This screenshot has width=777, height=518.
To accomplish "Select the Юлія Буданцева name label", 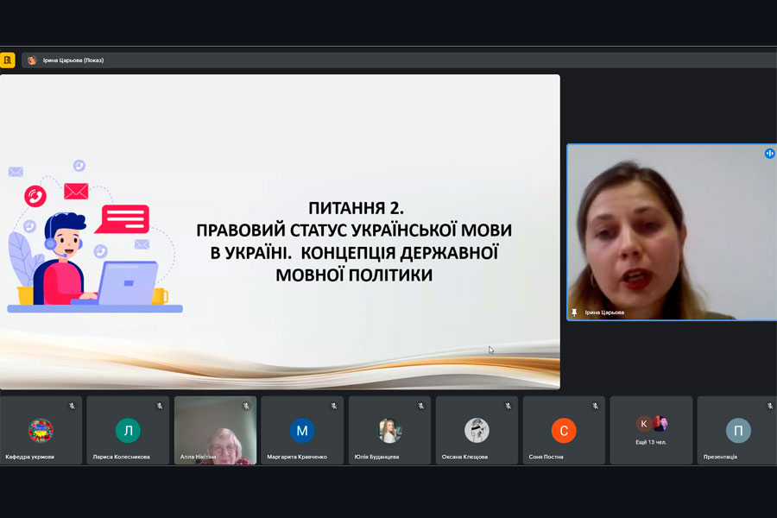I will (376, 457).
